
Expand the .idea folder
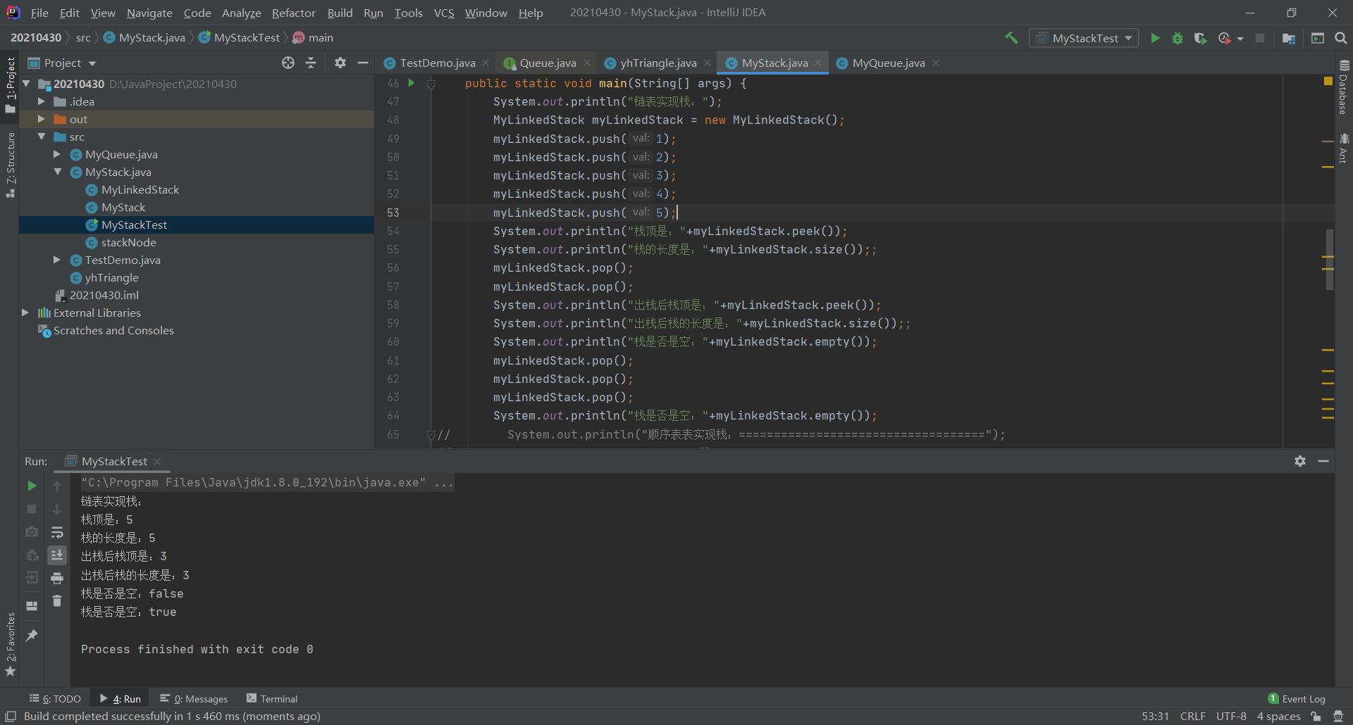[x=42, y=101]
